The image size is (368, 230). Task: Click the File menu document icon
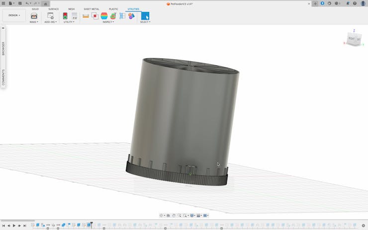click(10, 3)
